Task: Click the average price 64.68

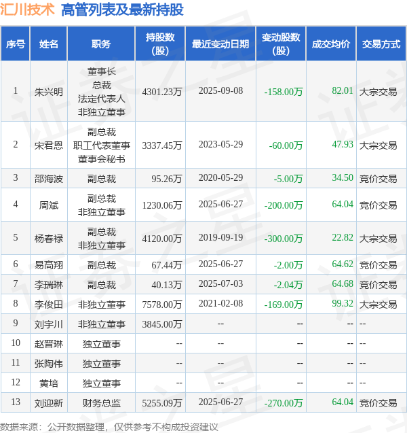Action: 343,283
